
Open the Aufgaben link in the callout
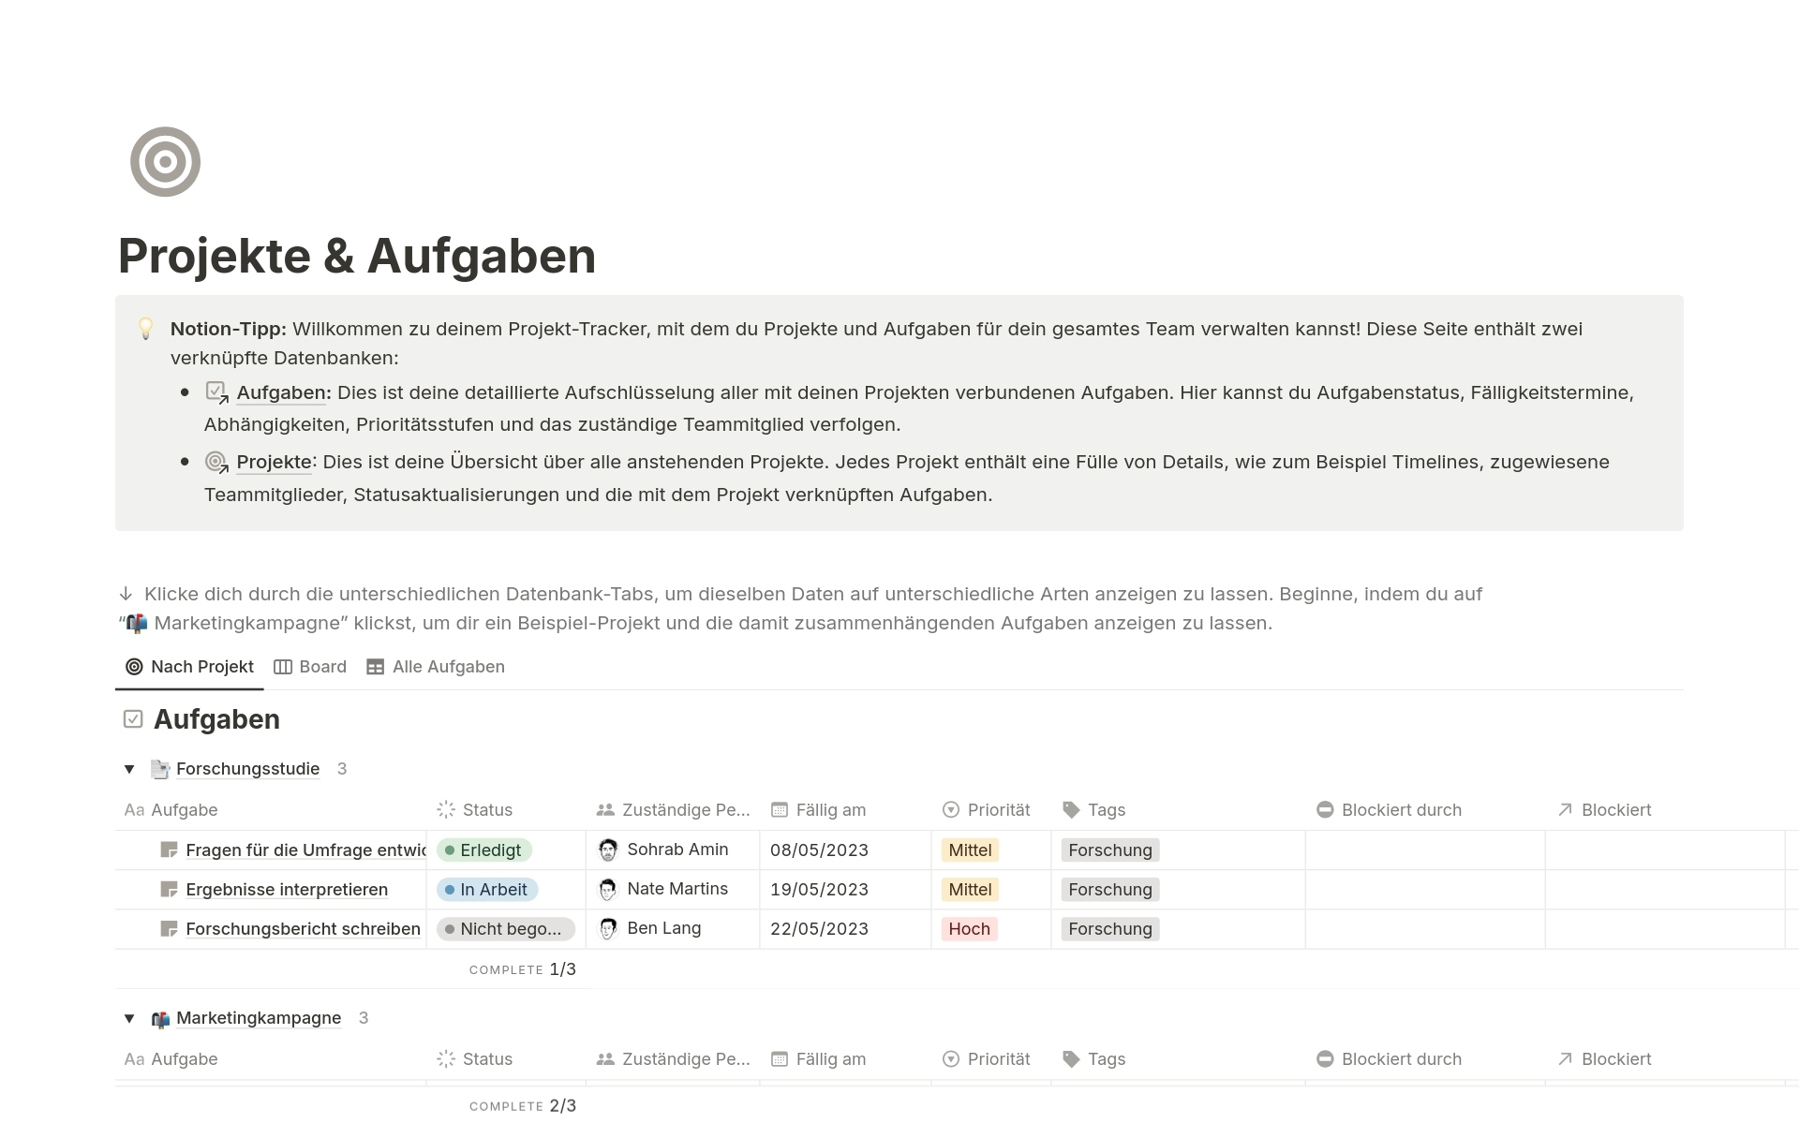(280, 392)
